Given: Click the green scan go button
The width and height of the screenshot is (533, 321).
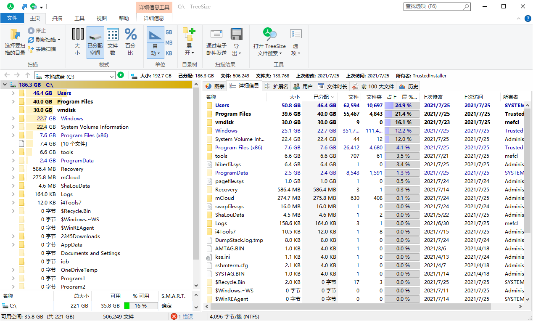Looking at the screenshot, I should click(x=121, y=75).
